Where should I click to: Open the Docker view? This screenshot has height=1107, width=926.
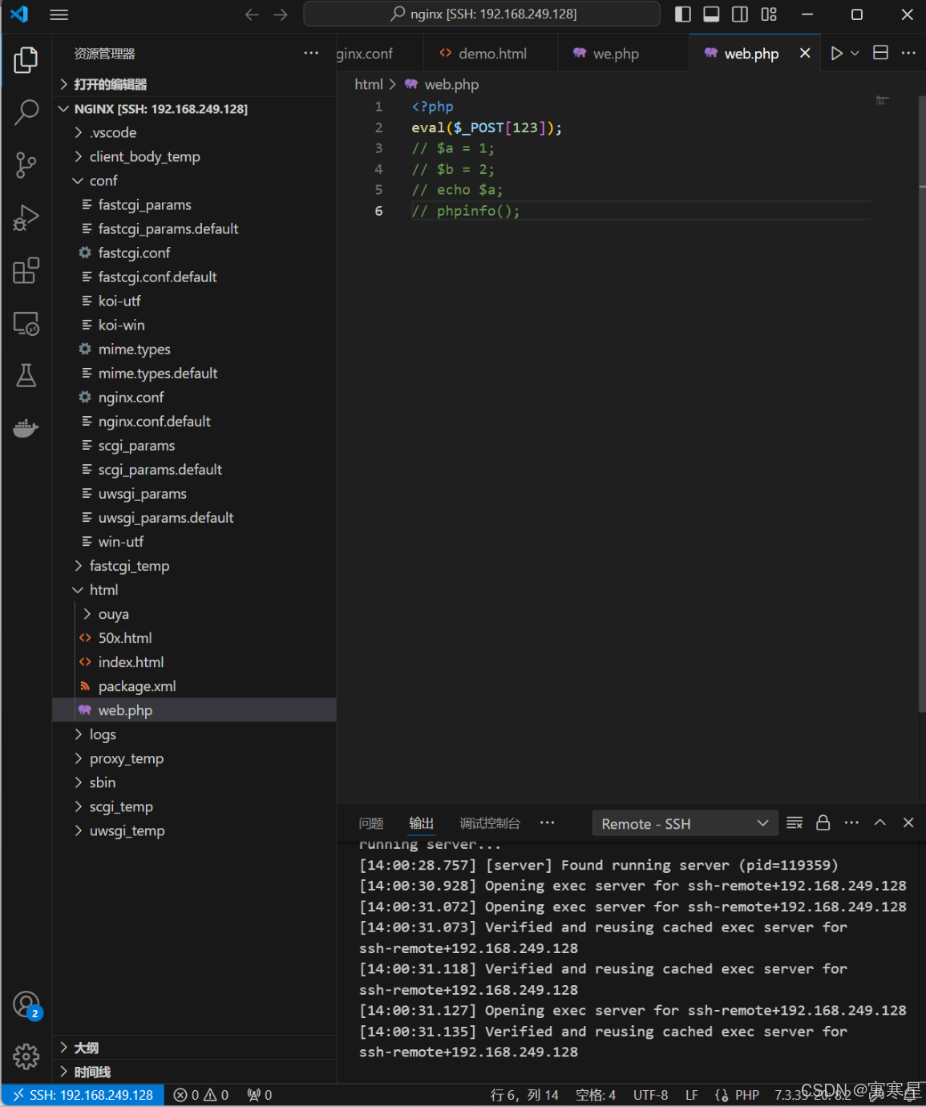coord(26,428)
